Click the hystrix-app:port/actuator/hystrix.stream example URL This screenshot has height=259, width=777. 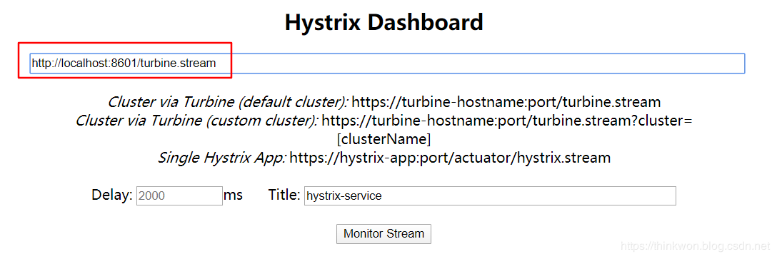point(450,158)
